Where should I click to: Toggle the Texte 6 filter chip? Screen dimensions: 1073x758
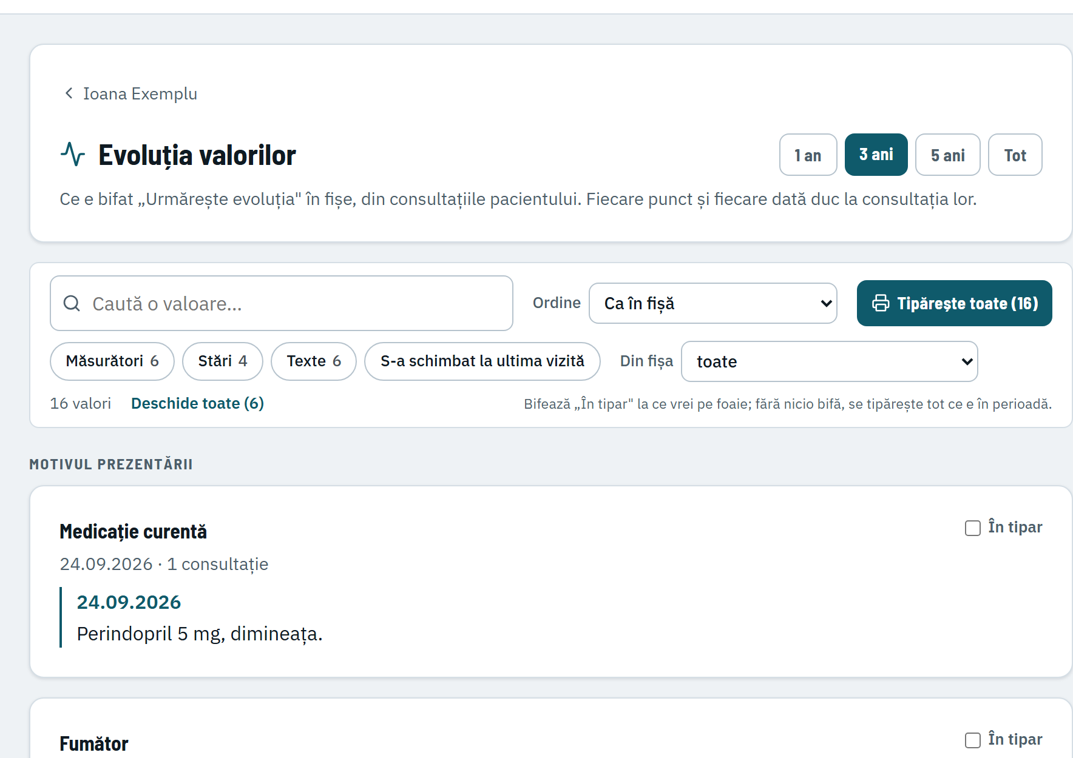point(314,361)
